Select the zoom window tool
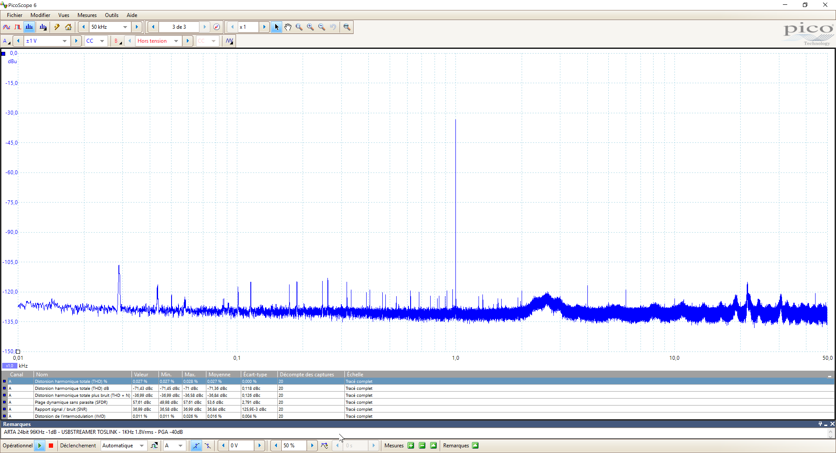This screenshot has height=453, width=836. pyautogui.click(x=299, y=27)
